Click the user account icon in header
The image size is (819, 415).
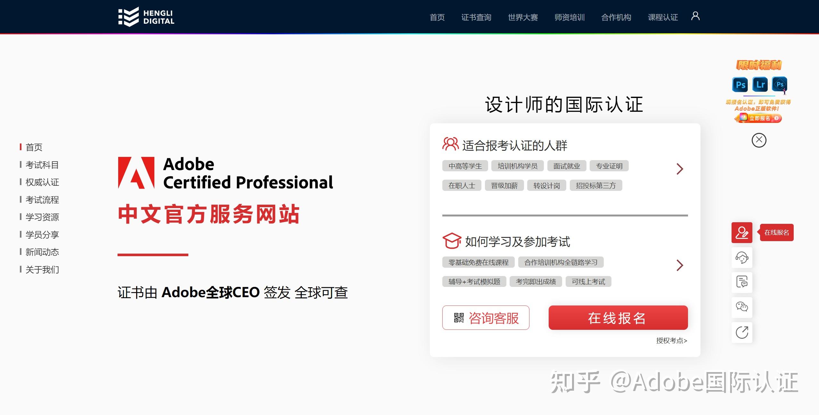(x=695, y=16)
